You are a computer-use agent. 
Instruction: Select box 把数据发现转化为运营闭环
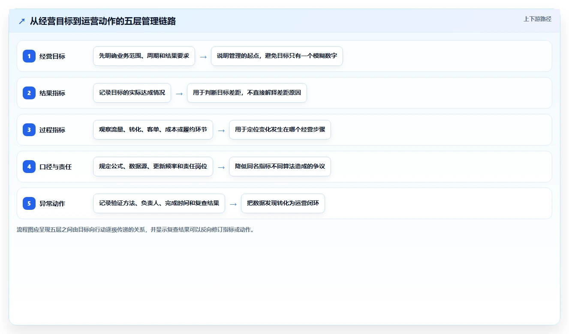coord(283,203)
